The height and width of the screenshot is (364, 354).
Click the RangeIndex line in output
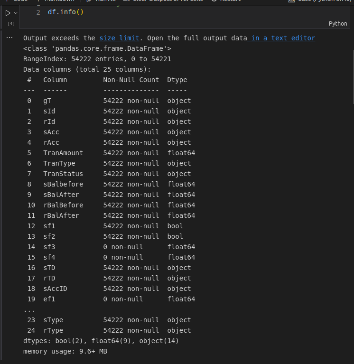click(x=97, y=59)
